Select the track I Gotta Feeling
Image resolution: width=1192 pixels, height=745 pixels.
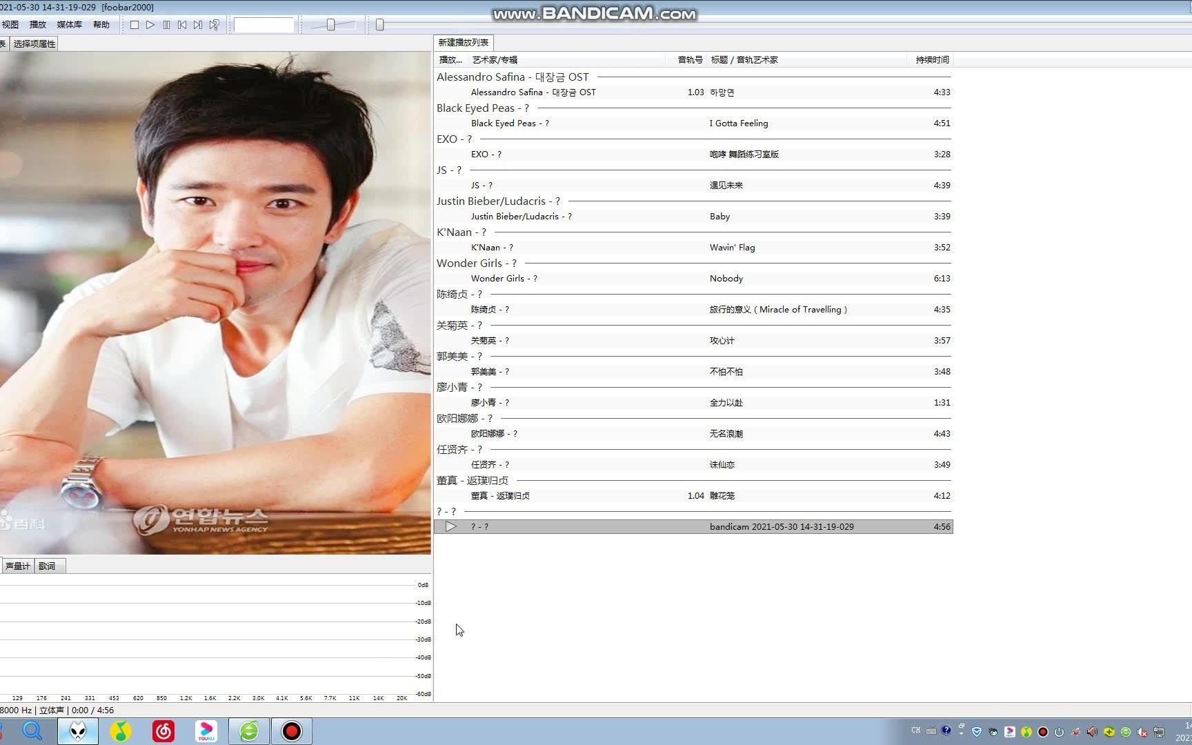pyautogui.click(x=693, y=123)
